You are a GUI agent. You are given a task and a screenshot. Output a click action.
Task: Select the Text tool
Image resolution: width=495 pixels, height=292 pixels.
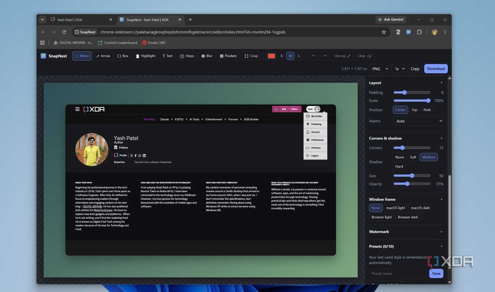pos(168,56)
